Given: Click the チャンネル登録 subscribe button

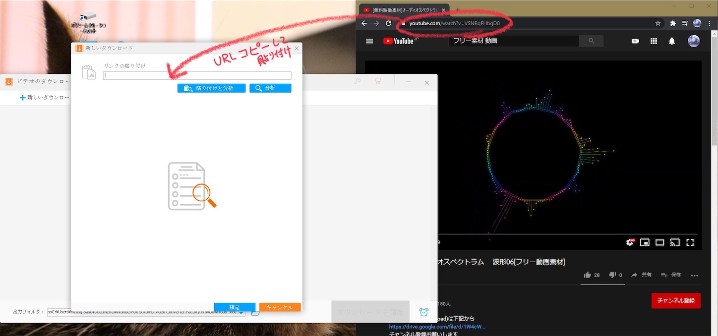Looking at the screenshot, I should (x=675, y=300).
